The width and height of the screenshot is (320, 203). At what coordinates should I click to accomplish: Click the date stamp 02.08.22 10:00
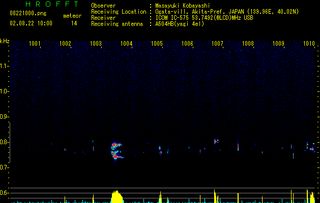(x=31, y=23)
